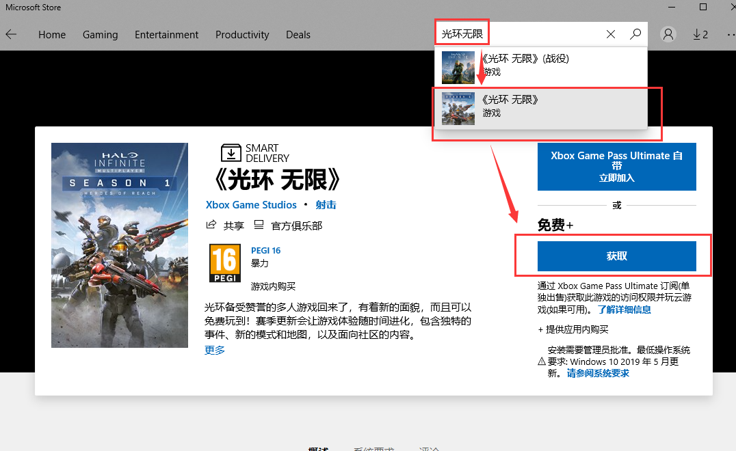Switch to the Entertainment tab
Image resolution: width=736 pixels, height=451 pixels.
(166, 35)
